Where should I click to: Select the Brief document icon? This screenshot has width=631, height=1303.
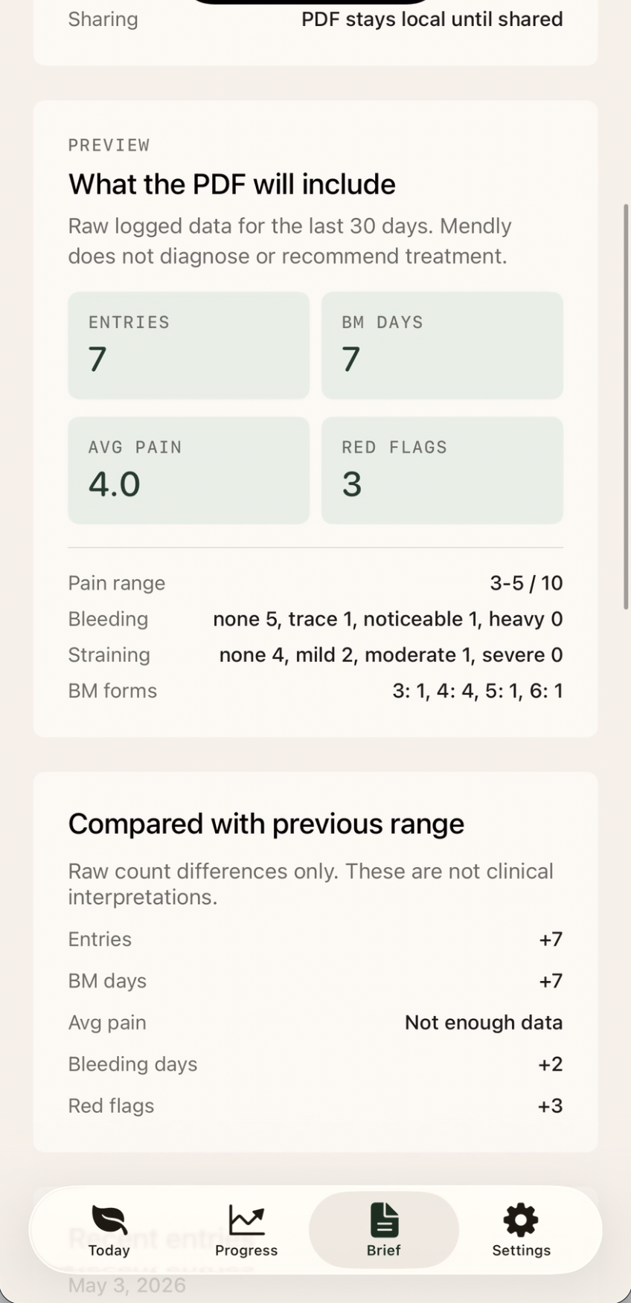tap(384, 1220)
